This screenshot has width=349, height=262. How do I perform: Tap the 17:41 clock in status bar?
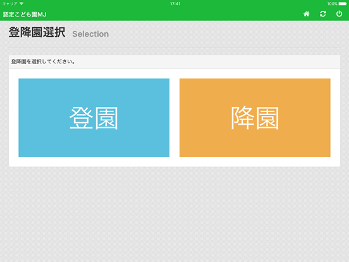pyautogui.click(x=175, y=4)
